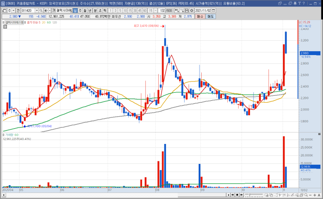
Task: Click the A text-size icon
Action: (x=319, y=195)
